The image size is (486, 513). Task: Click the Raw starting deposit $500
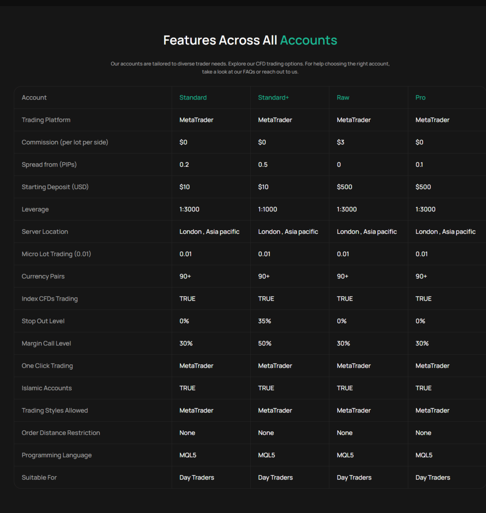tap(344, 187)
